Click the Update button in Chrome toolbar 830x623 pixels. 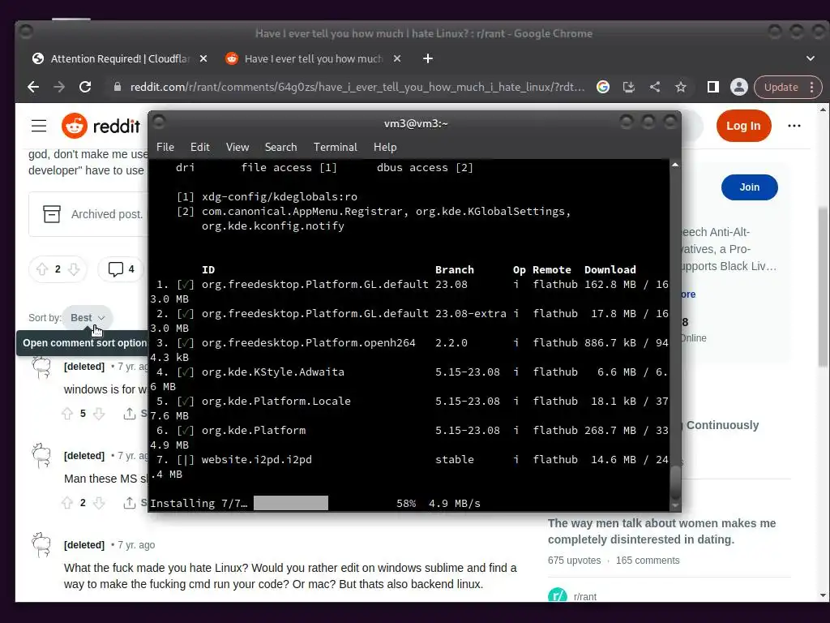point(781,88)
